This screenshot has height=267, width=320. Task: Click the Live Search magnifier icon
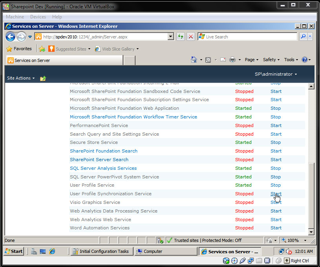[303, 37]
